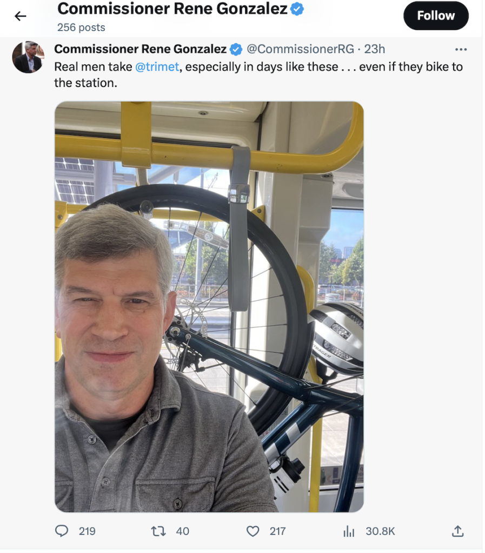Click the back arrow at top left
The image size is (485, 553).
coord(20,16)
